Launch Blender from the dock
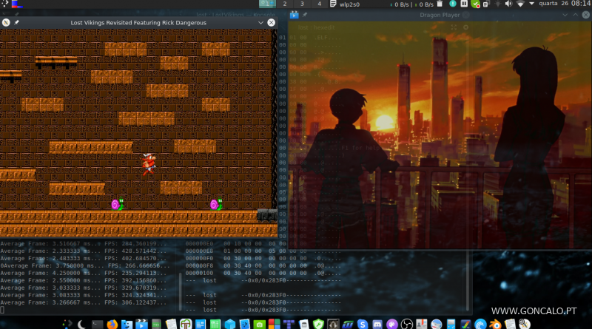The image size is (592, 329). 496,324
